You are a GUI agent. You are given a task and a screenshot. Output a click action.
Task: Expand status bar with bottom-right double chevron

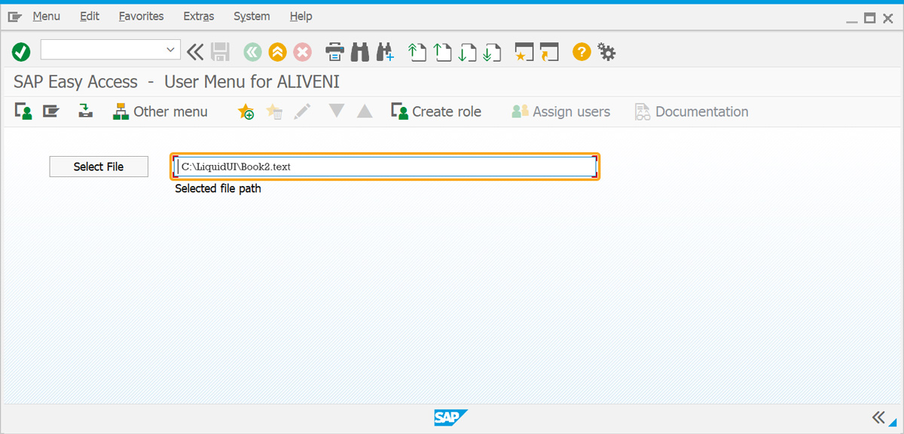(878, 417)
